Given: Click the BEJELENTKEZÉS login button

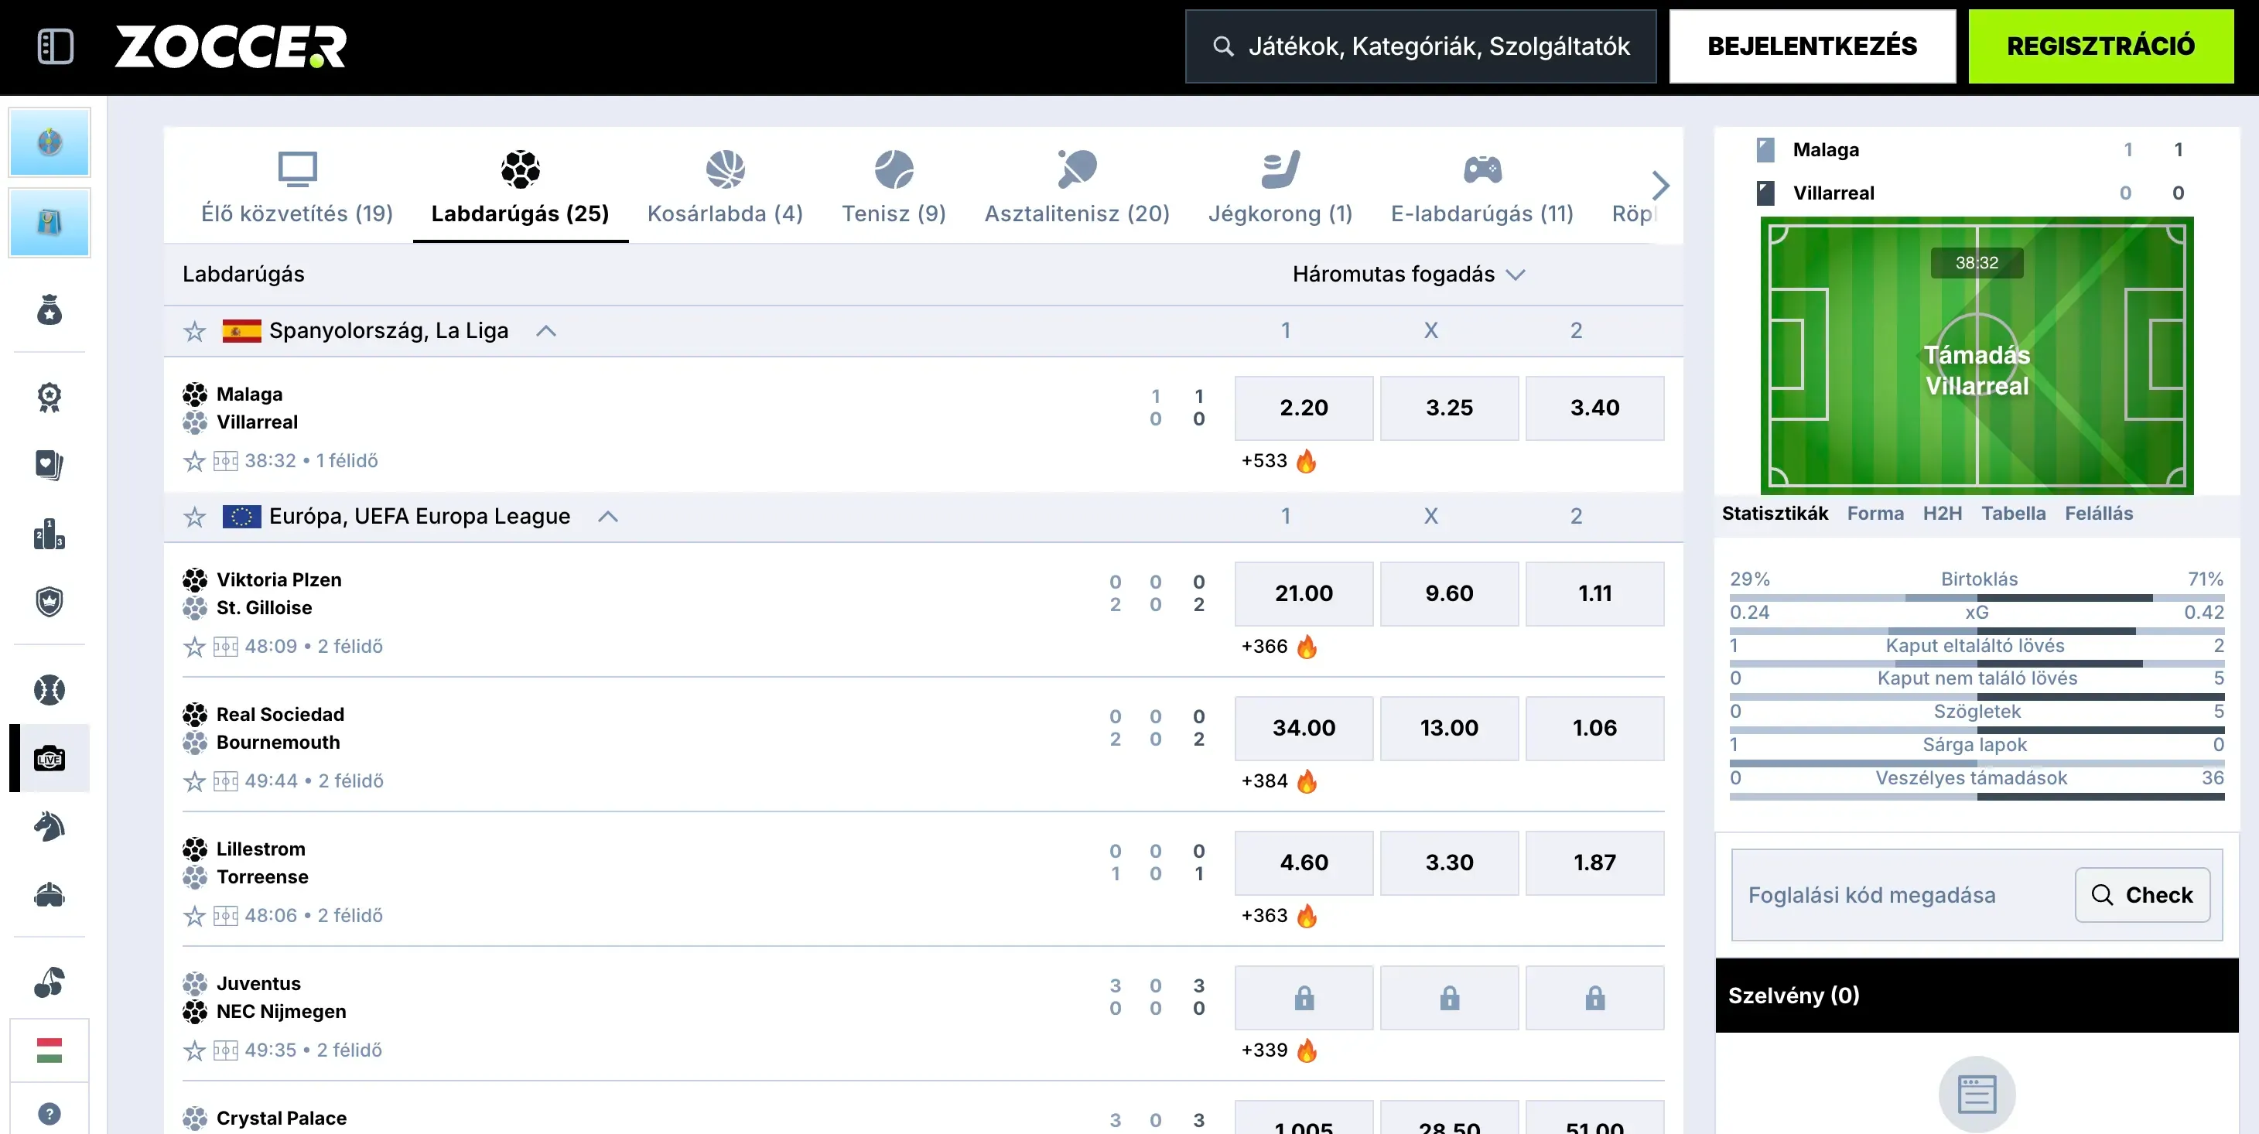Looking at the screenshot, I should [1813, 46].
